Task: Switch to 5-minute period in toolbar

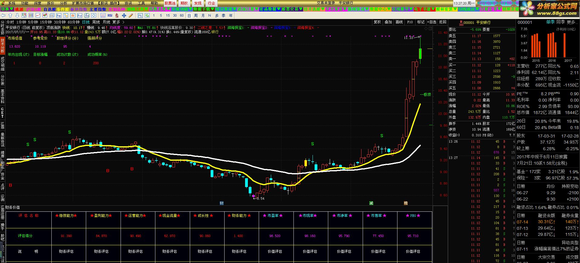Action: click(161, 15)
